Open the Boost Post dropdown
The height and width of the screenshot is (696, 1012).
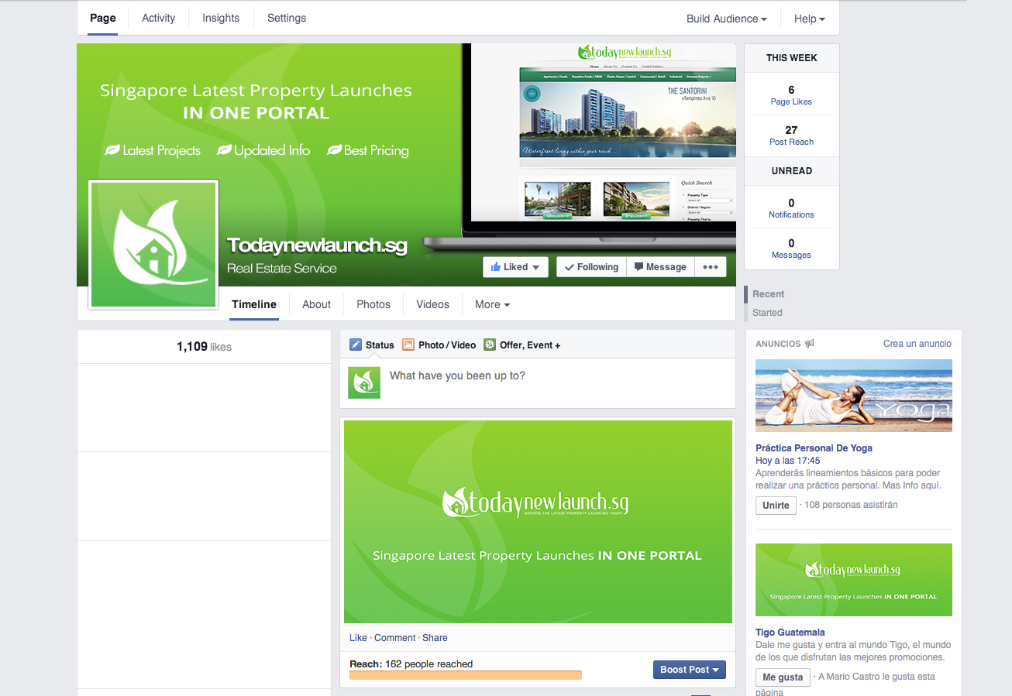coord(690,670)
